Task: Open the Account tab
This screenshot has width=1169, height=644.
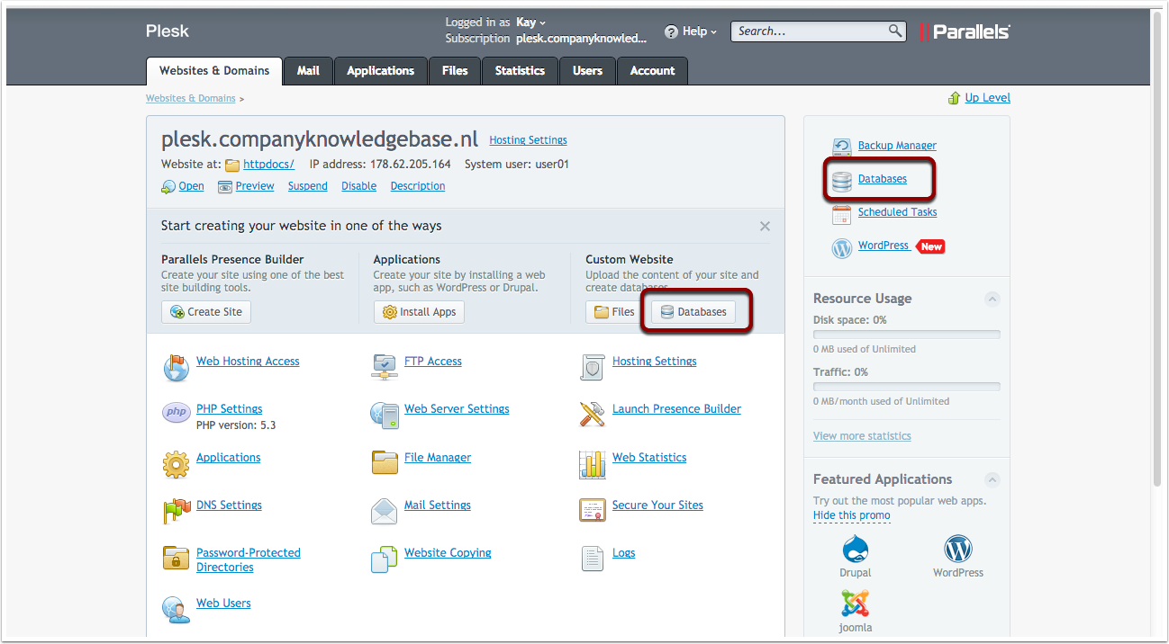Action: [653, 71]
